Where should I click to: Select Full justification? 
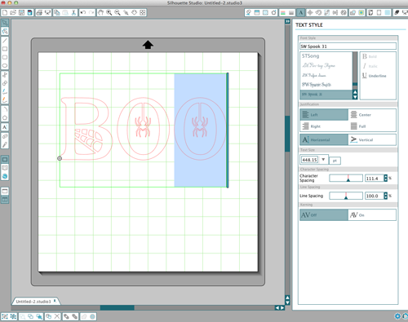[372, 126]
